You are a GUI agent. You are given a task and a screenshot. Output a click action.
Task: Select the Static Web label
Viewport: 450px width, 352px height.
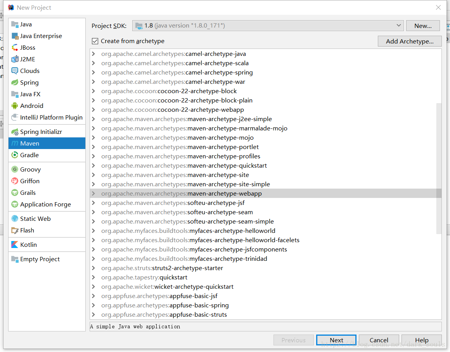coord(35,219)
